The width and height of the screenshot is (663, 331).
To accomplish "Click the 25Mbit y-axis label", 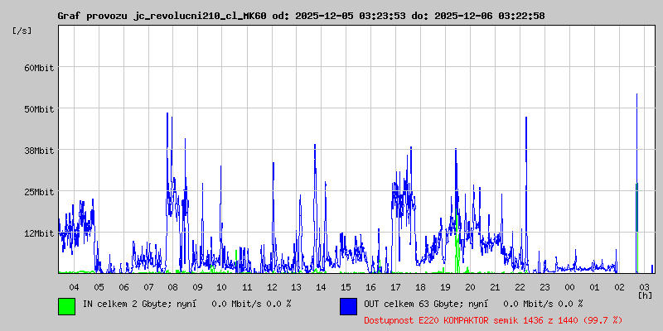I will tap(39, 192).
